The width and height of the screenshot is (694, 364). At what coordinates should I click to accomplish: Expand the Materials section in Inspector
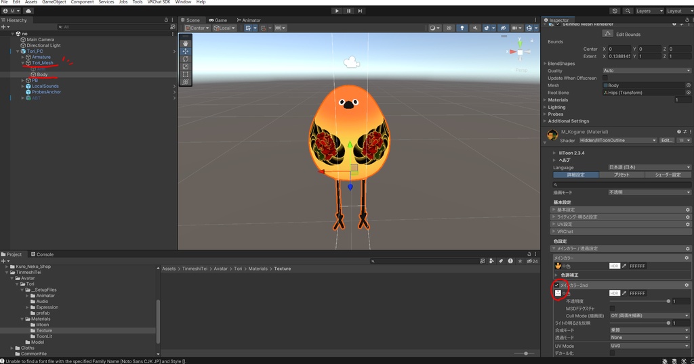point(545,100)
